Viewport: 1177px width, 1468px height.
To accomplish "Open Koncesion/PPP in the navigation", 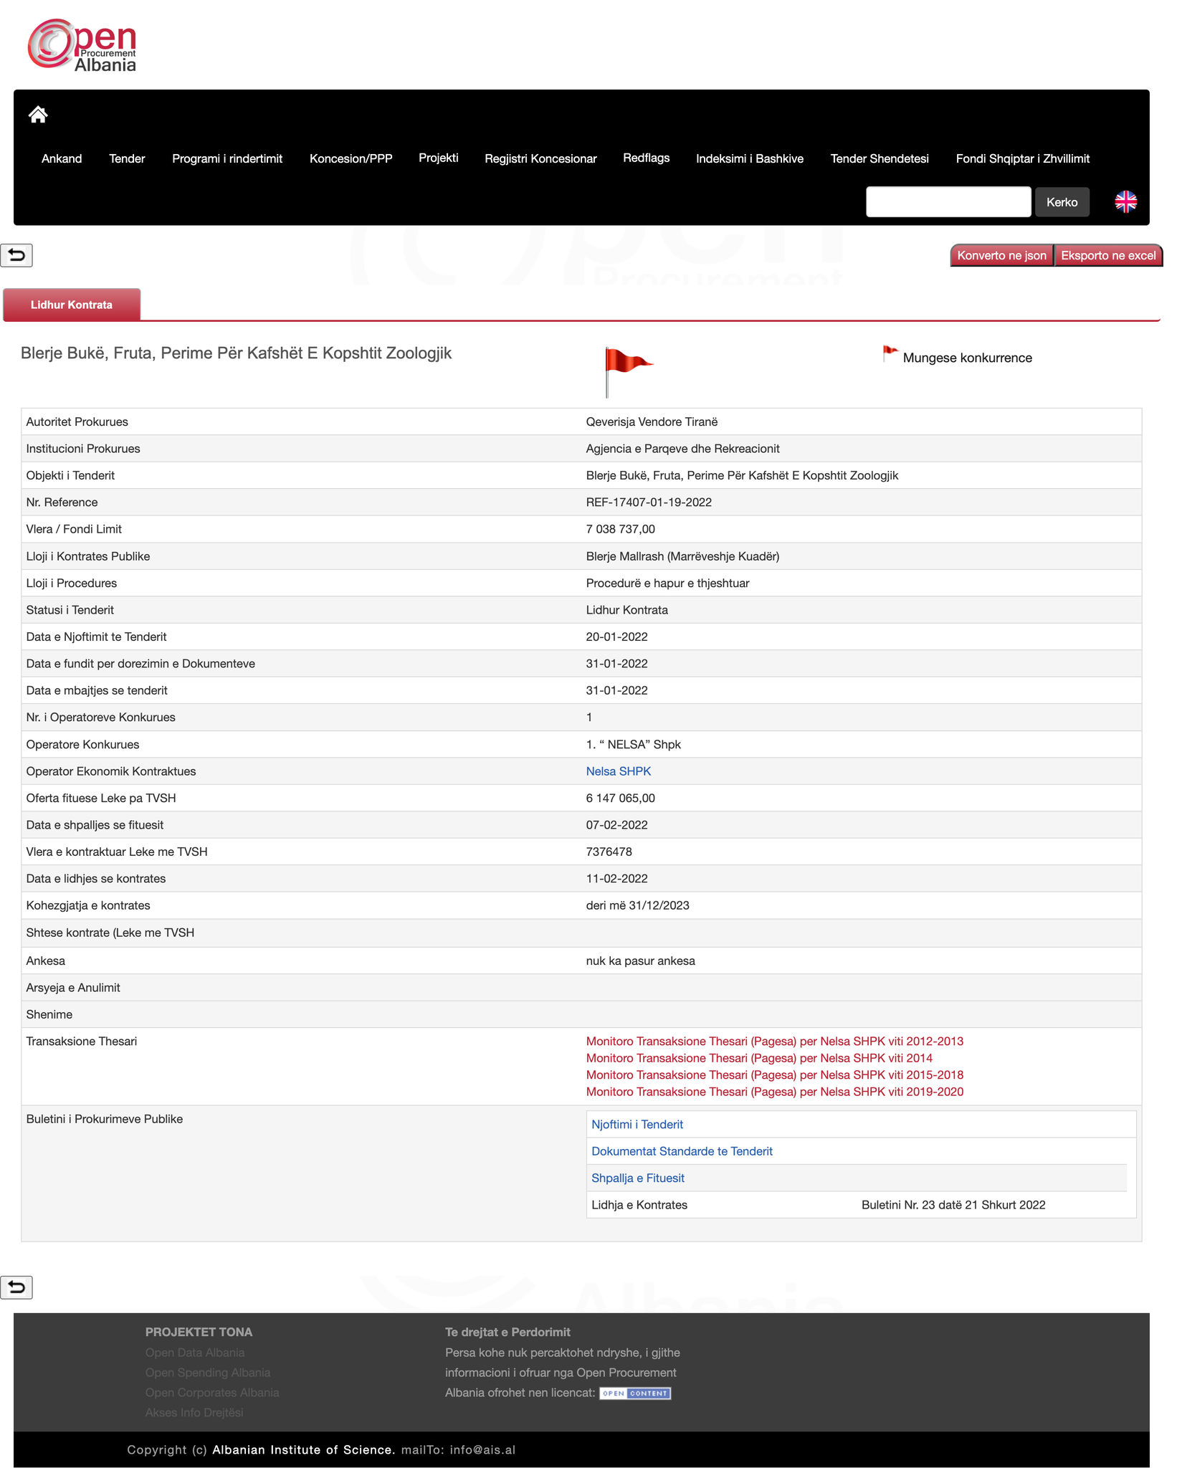I will 351,159.
